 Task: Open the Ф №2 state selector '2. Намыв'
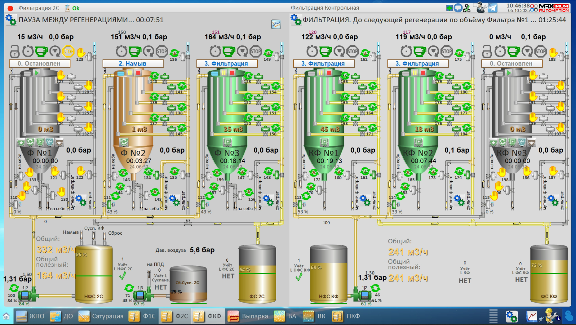(x=133, y=64)
